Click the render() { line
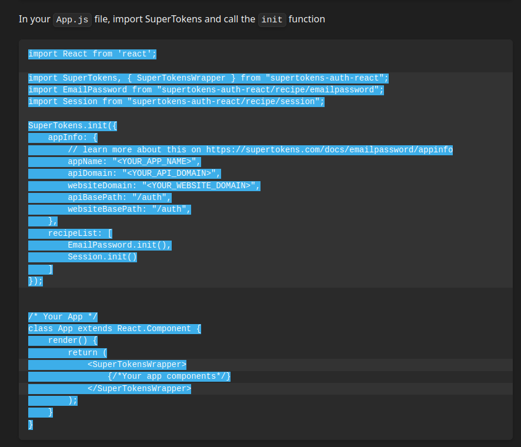Viewport: 521px width, 447px height. click(x=73, y=341)
